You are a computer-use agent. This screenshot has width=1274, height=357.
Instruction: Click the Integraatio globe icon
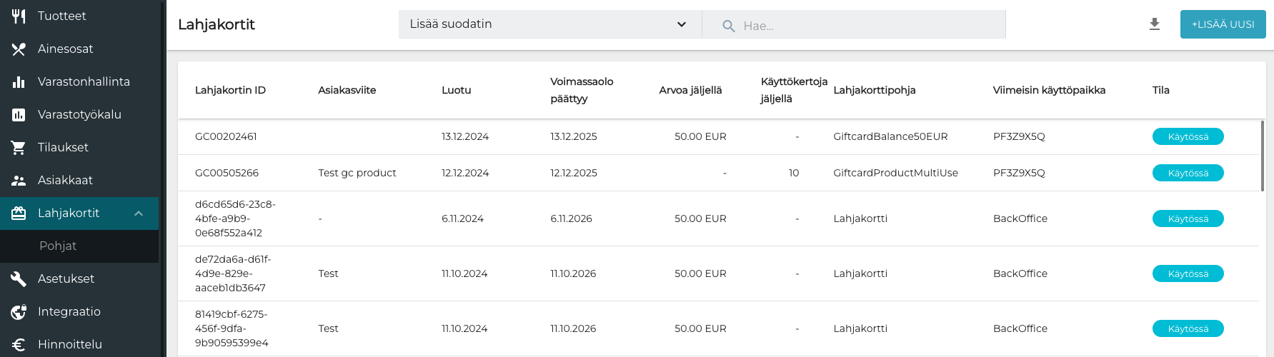[x=19, y=311]
